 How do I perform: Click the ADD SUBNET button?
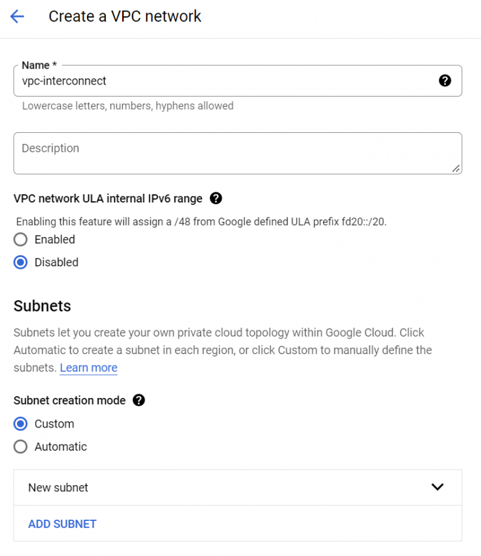pyautogui.click(x=61, y=523)
